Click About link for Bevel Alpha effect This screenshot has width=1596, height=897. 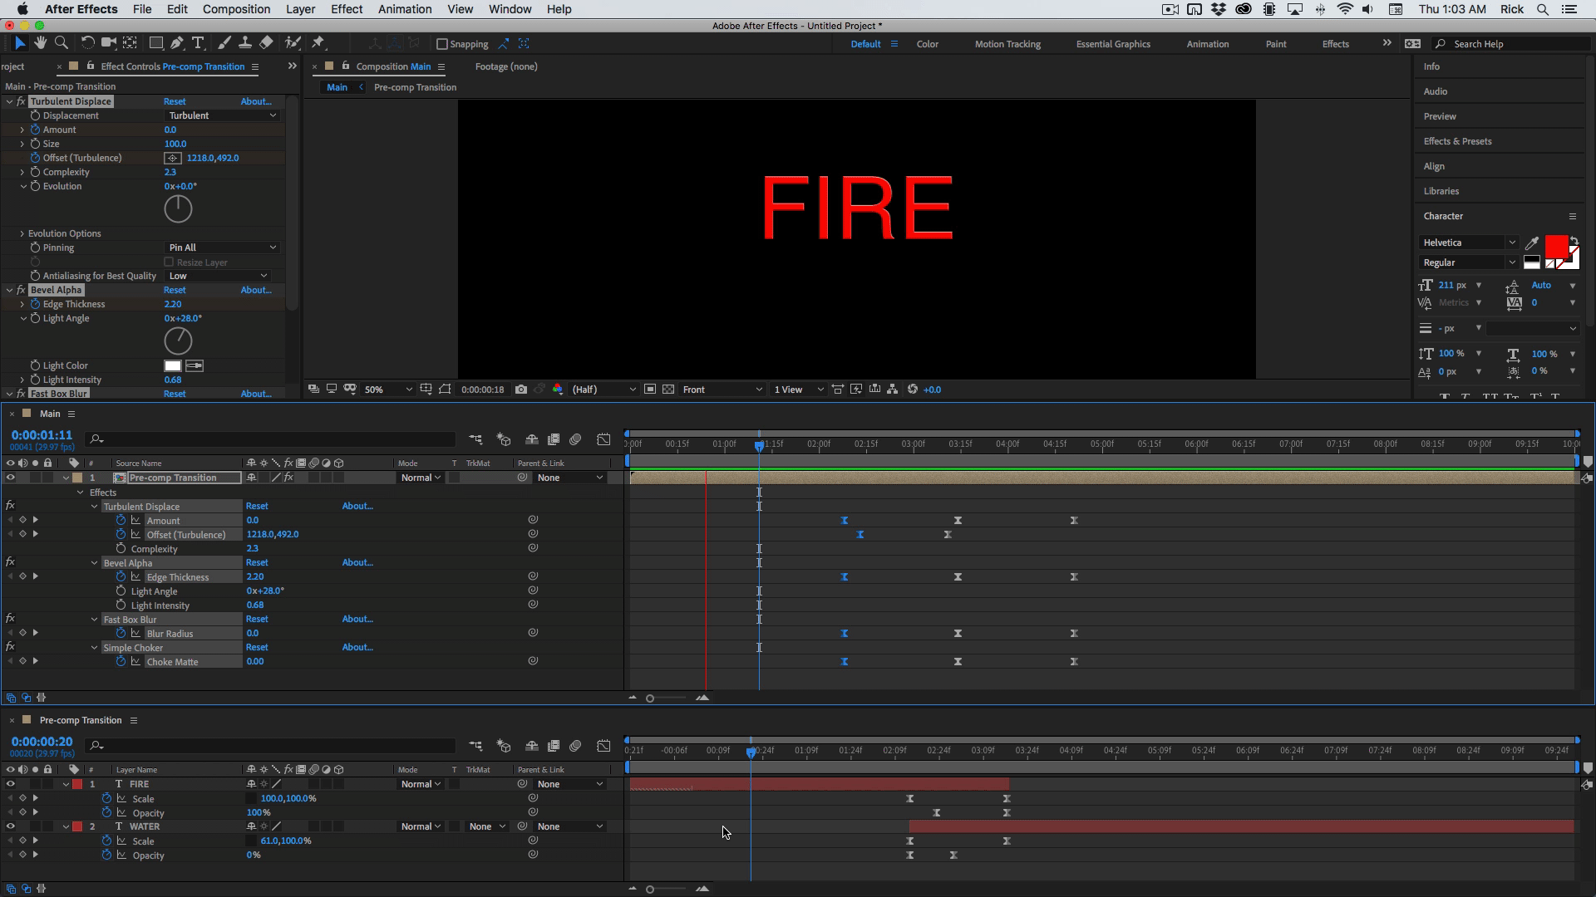(x=256, y=290)
